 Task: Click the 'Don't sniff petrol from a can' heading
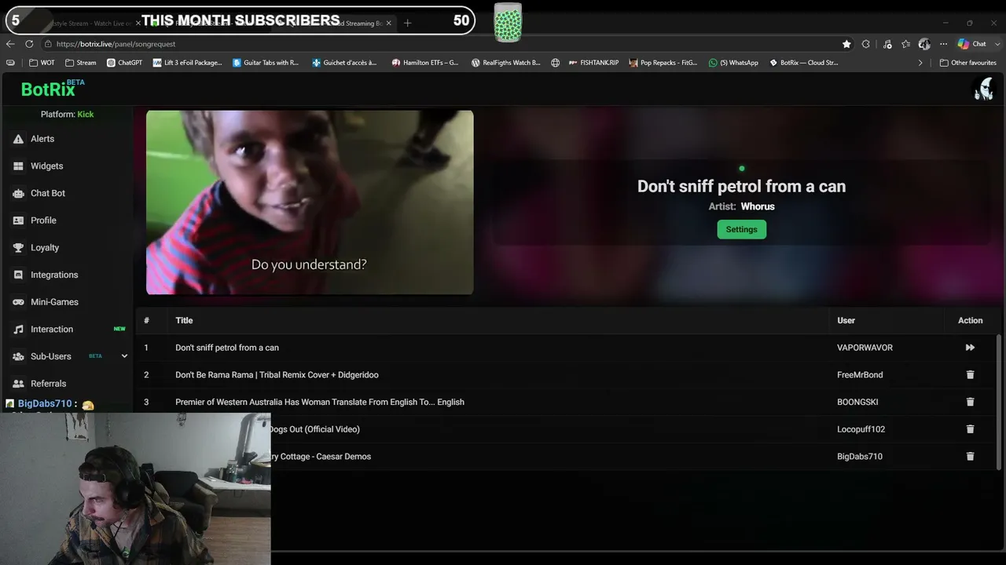coord(741,186)
